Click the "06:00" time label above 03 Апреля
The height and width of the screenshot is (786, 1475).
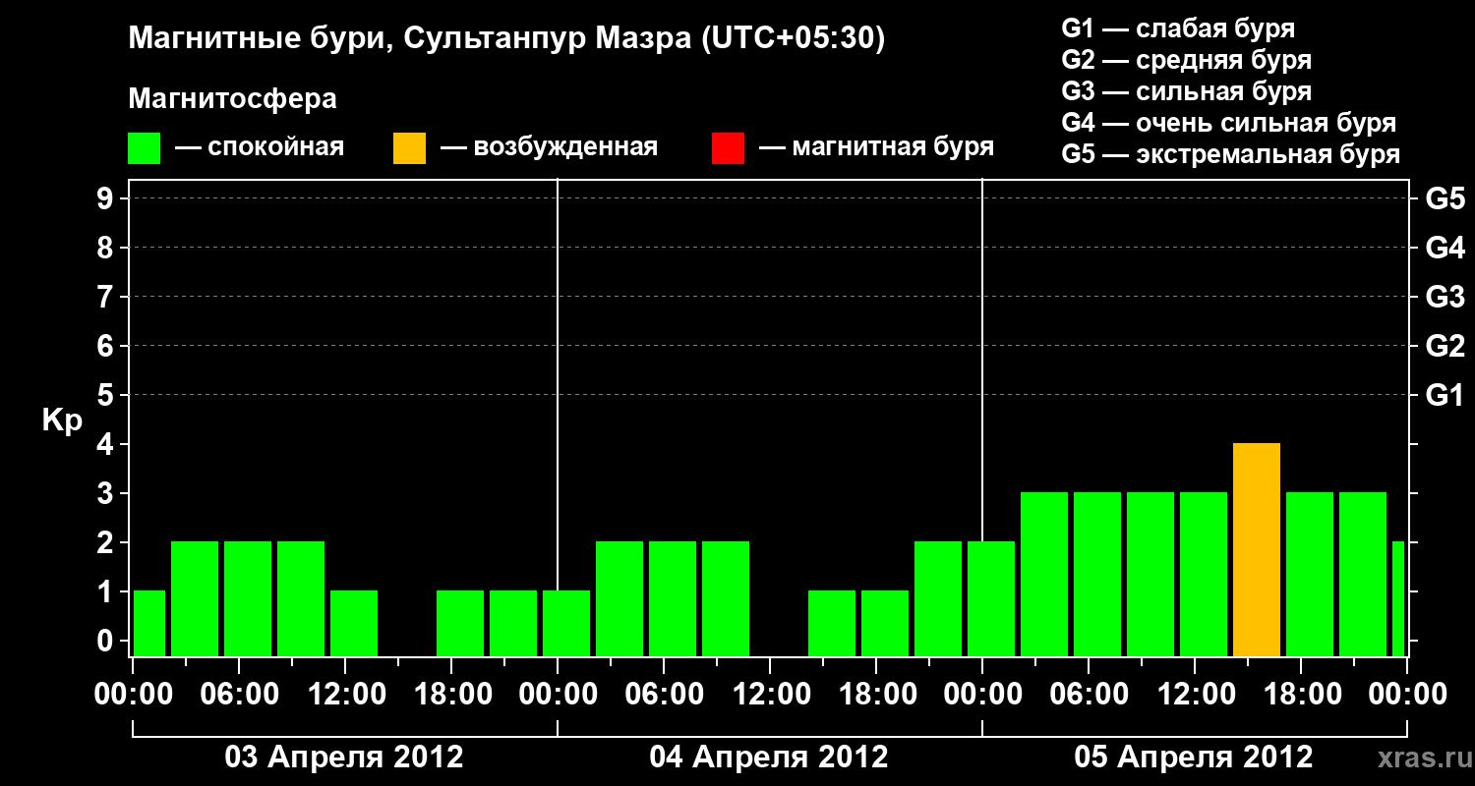tap(239, 695)
